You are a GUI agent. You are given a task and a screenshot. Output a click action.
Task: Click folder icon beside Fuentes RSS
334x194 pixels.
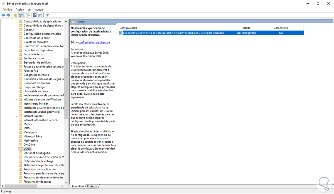(x=20, y=71)
